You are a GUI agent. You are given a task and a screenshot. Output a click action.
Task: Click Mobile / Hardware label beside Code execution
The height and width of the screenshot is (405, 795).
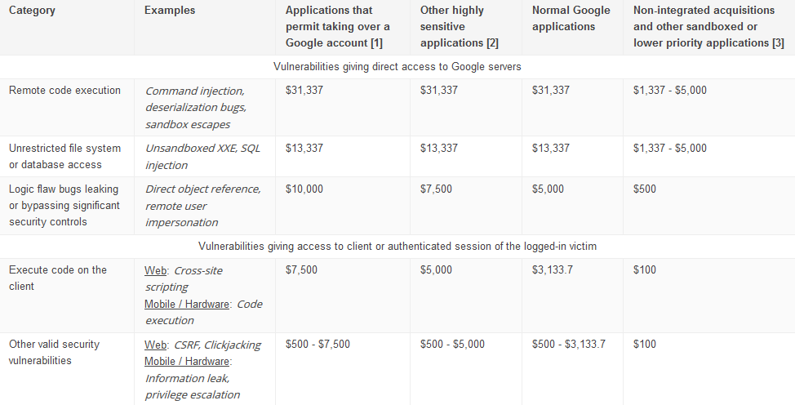tap(187, 304)
